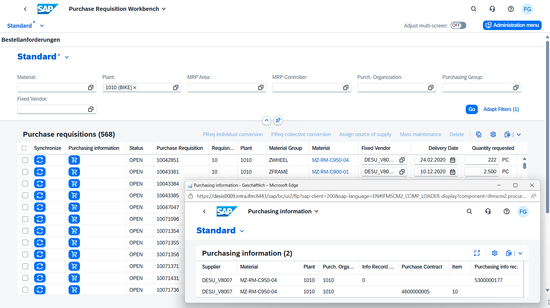The image size is (550, 308).
Task: Click Mass maintenance in table toolbar
Action: pos(420,134)
